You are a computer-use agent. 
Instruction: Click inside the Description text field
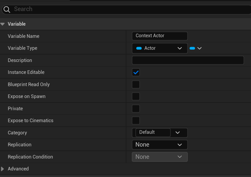[188, 60]
